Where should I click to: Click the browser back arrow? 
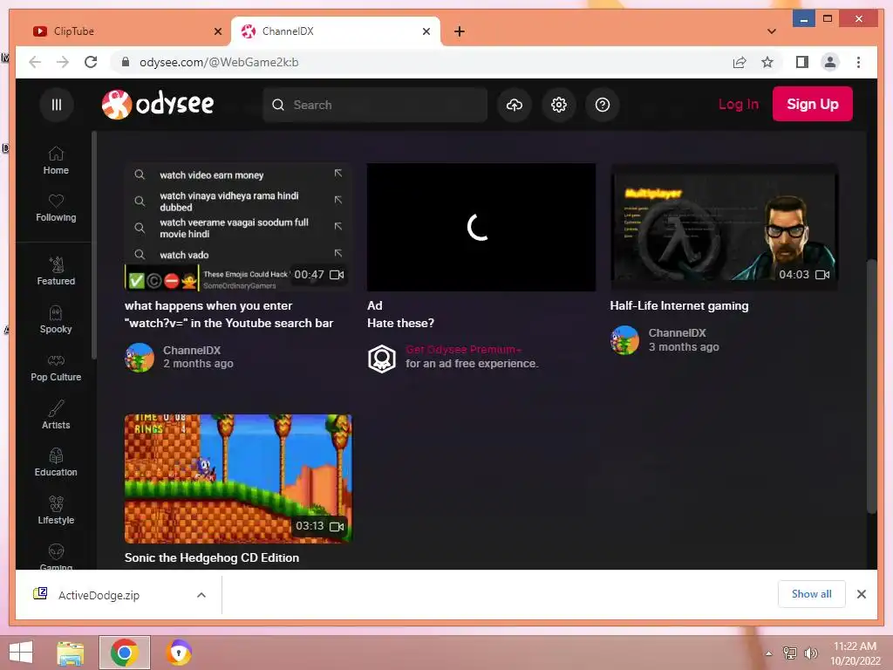point(35,62)
